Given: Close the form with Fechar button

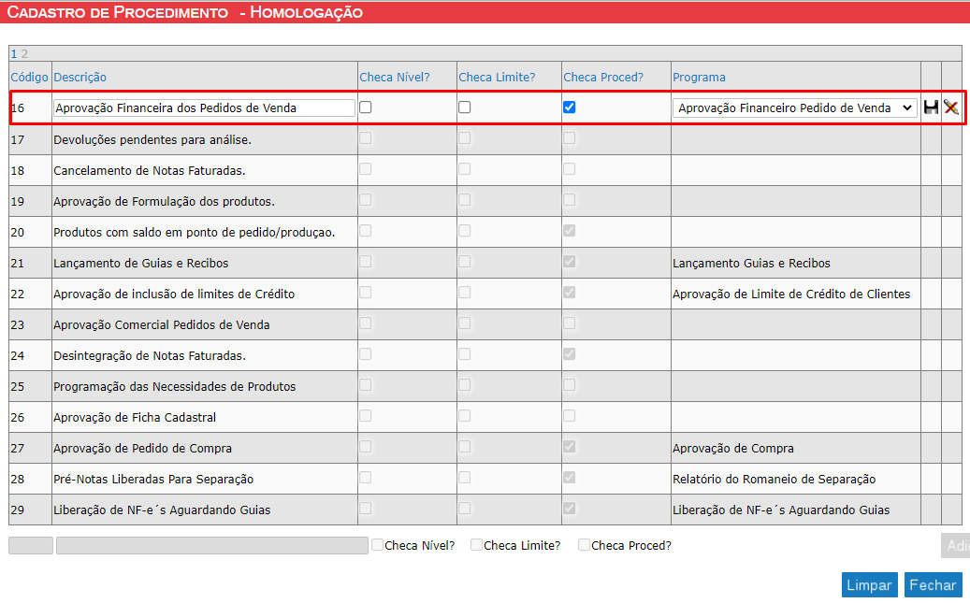Looking at the screenshot, I should [933, 585].
